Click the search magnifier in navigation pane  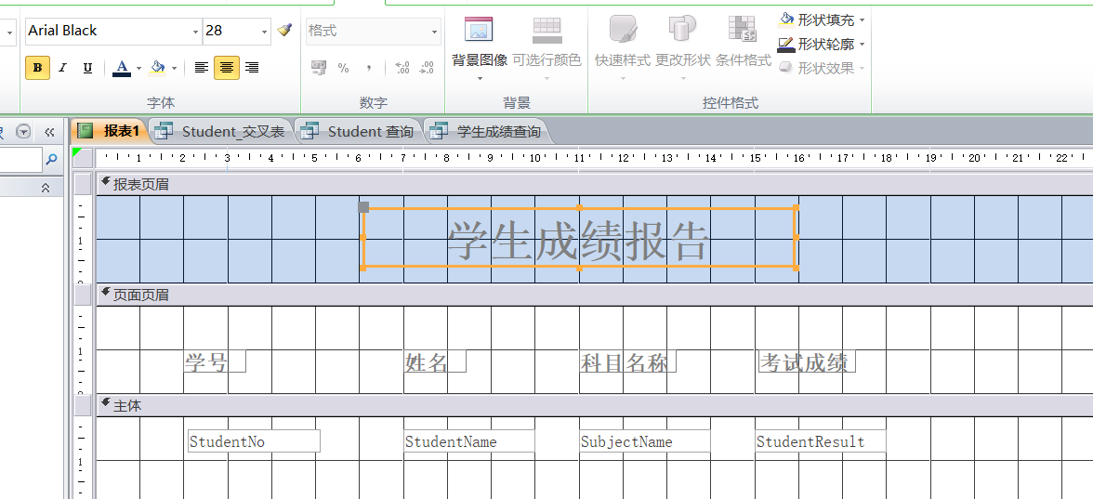[x=52, y=160]
